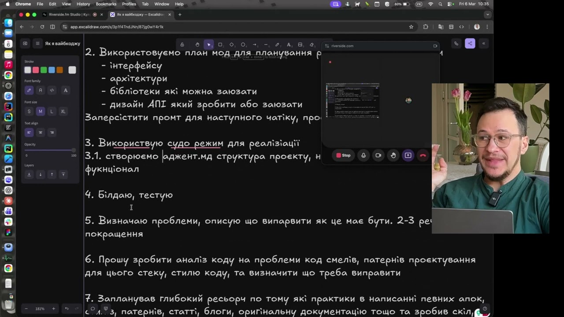Open the Bookmarks menu

[x=106, y=4]
